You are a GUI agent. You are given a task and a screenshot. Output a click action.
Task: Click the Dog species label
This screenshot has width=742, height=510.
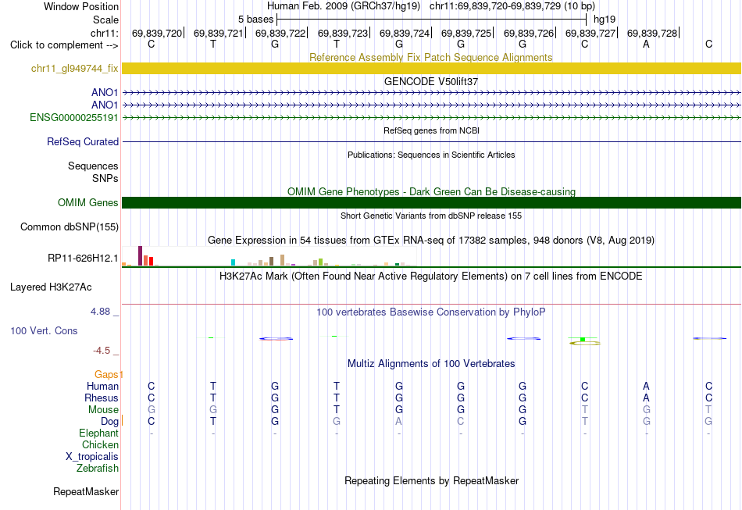pos(109,422)
